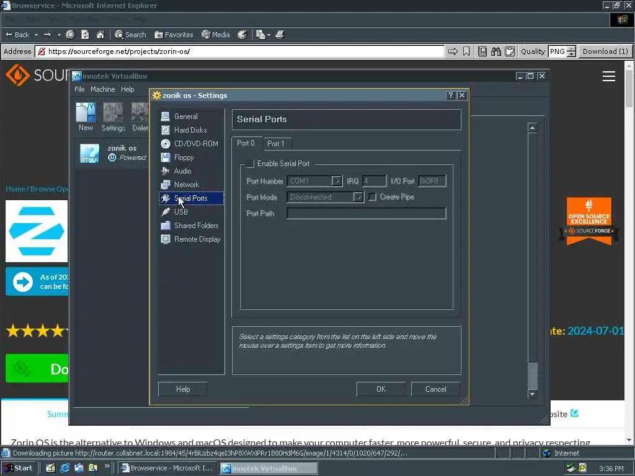Viewport: 635px width, 476px height.
Task: Click the OK button in Settings
Action: (381, 389)
